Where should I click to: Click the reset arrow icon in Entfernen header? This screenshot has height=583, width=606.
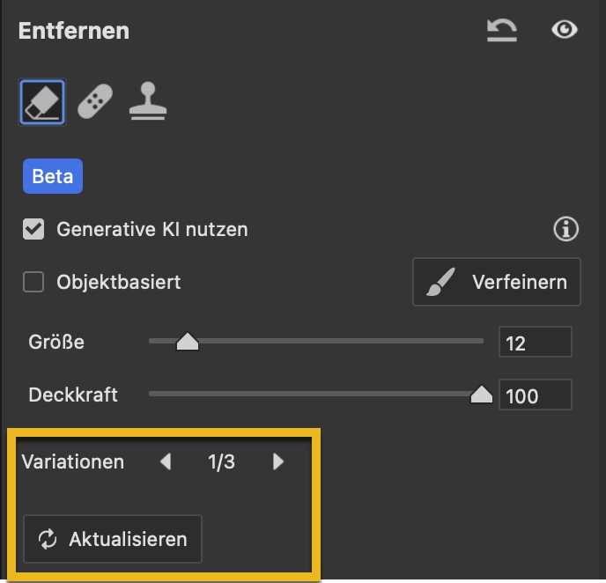502,31
